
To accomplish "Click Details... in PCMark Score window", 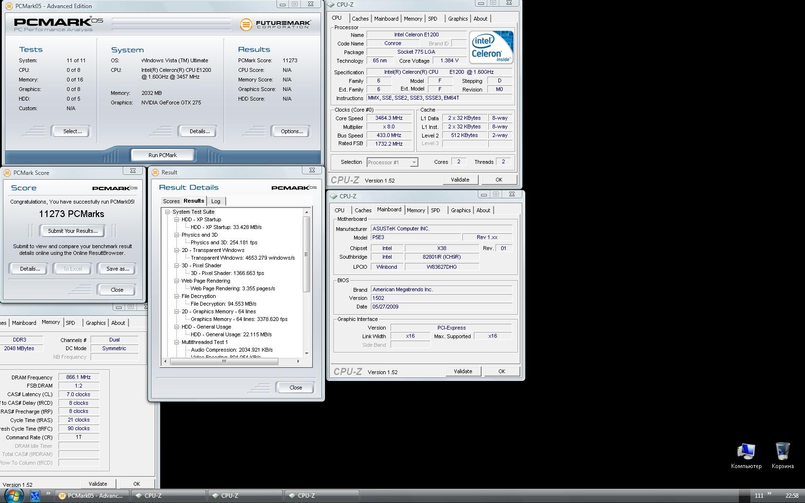I will 30,269.
